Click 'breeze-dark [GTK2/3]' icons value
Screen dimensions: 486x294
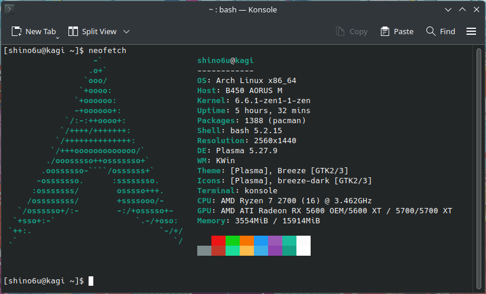(325, 181)
